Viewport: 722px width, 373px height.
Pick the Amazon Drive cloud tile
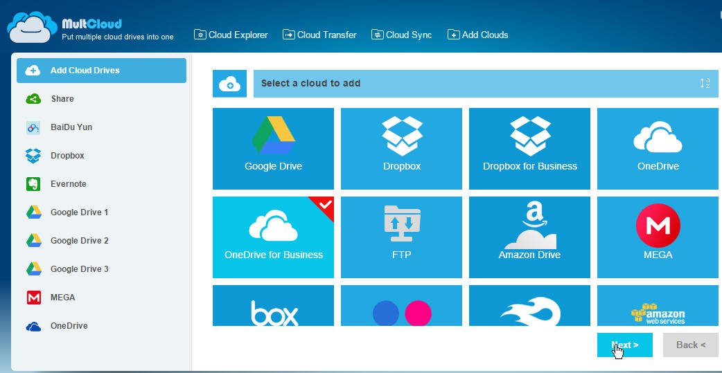click(x=529, y=237)
